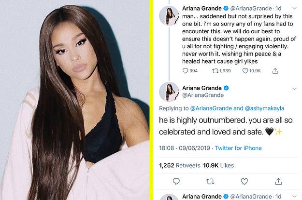View the 10.9K Likes list

pos(218,165)
